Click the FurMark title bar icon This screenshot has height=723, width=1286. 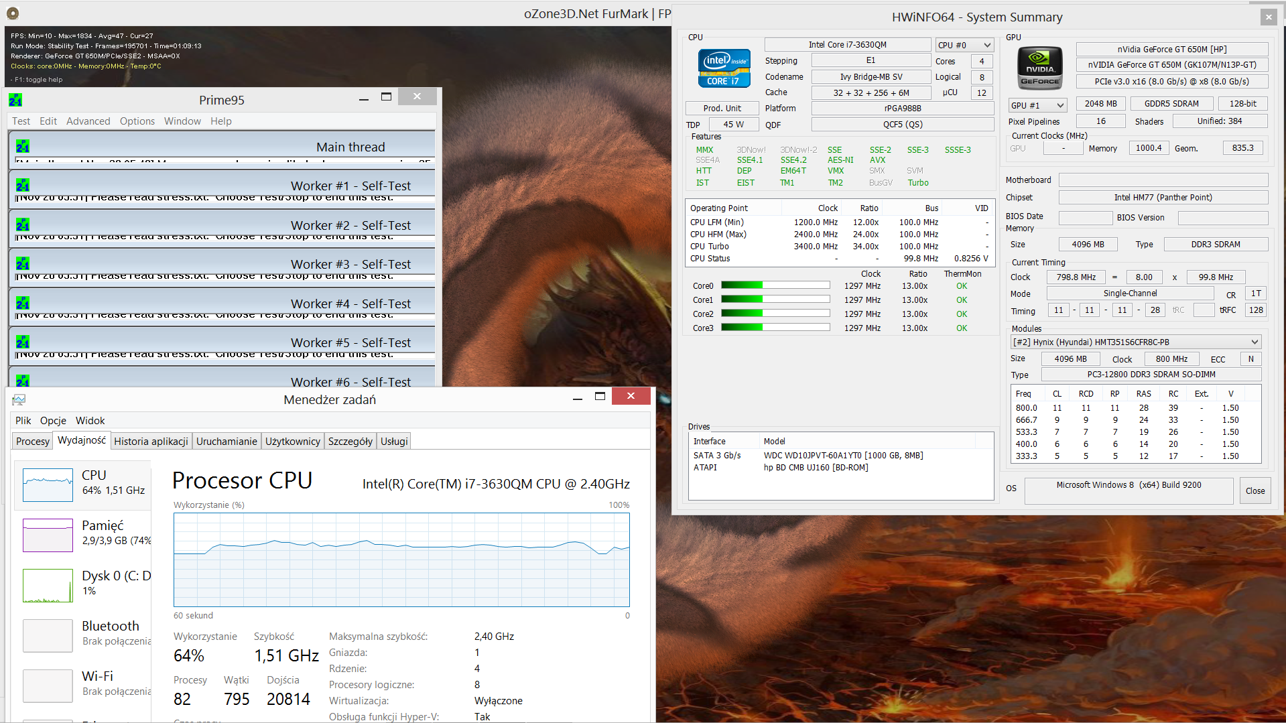(12, 13)
